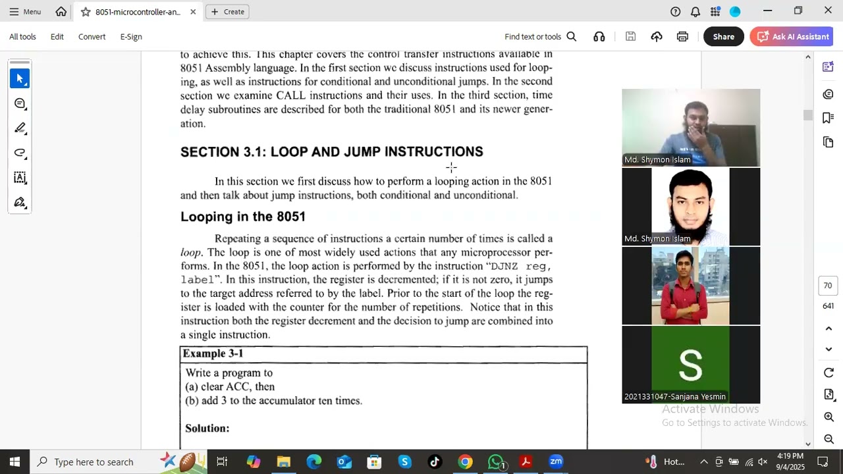Select the Add comment tool
The height and width of the screenshot is (474, 843).
pyautogui.click(x=20, y=103)
